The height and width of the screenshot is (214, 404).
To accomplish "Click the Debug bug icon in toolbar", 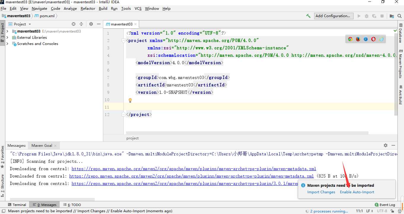I will pos(367,16).
